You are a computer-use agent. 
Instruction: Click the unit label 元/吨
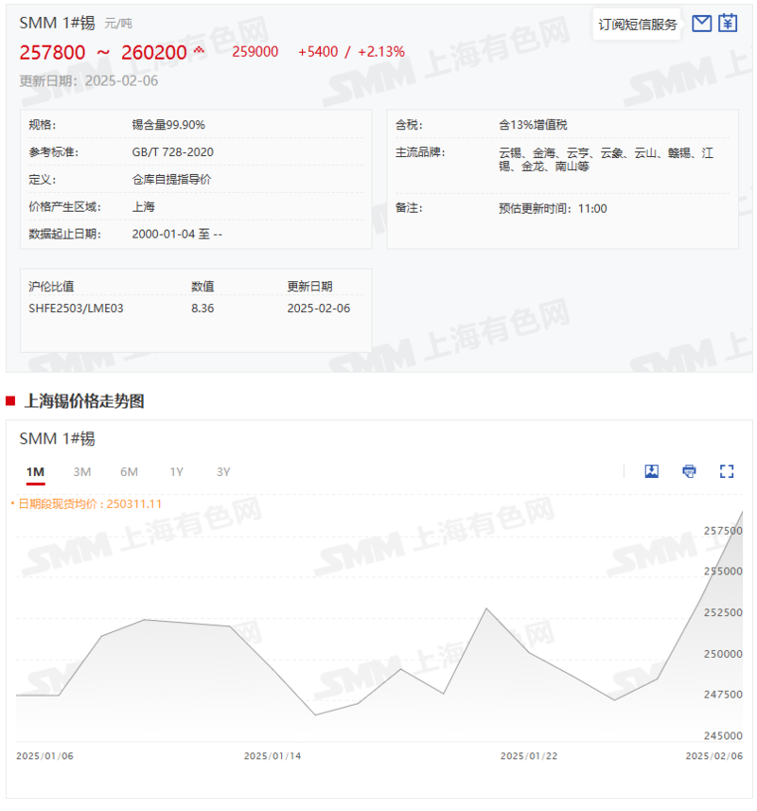click(x=118, y=24)
